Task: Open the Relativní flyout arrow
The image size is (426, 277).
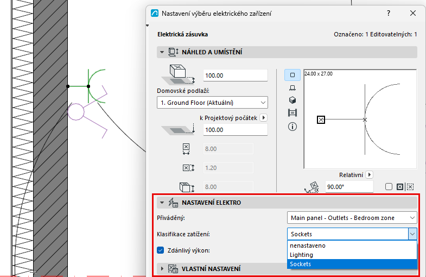Action: 369,174
